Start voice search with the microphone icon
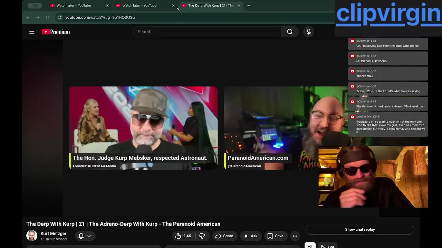442x248 pixels. coord(309,32)
